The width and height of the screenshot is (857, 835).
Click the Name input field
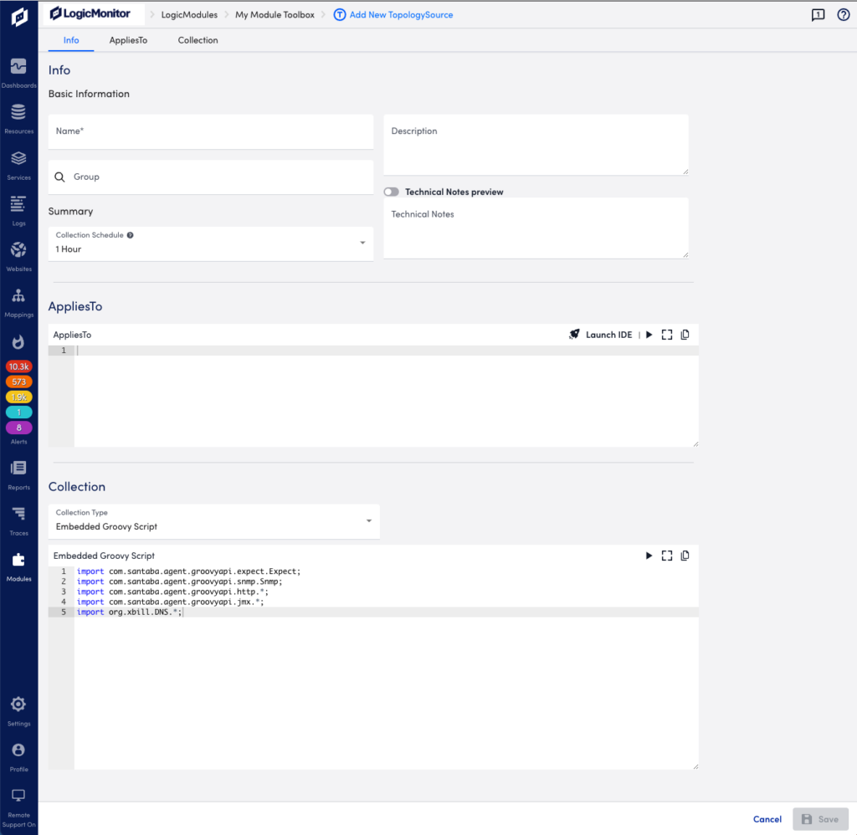tap(210, 131)
